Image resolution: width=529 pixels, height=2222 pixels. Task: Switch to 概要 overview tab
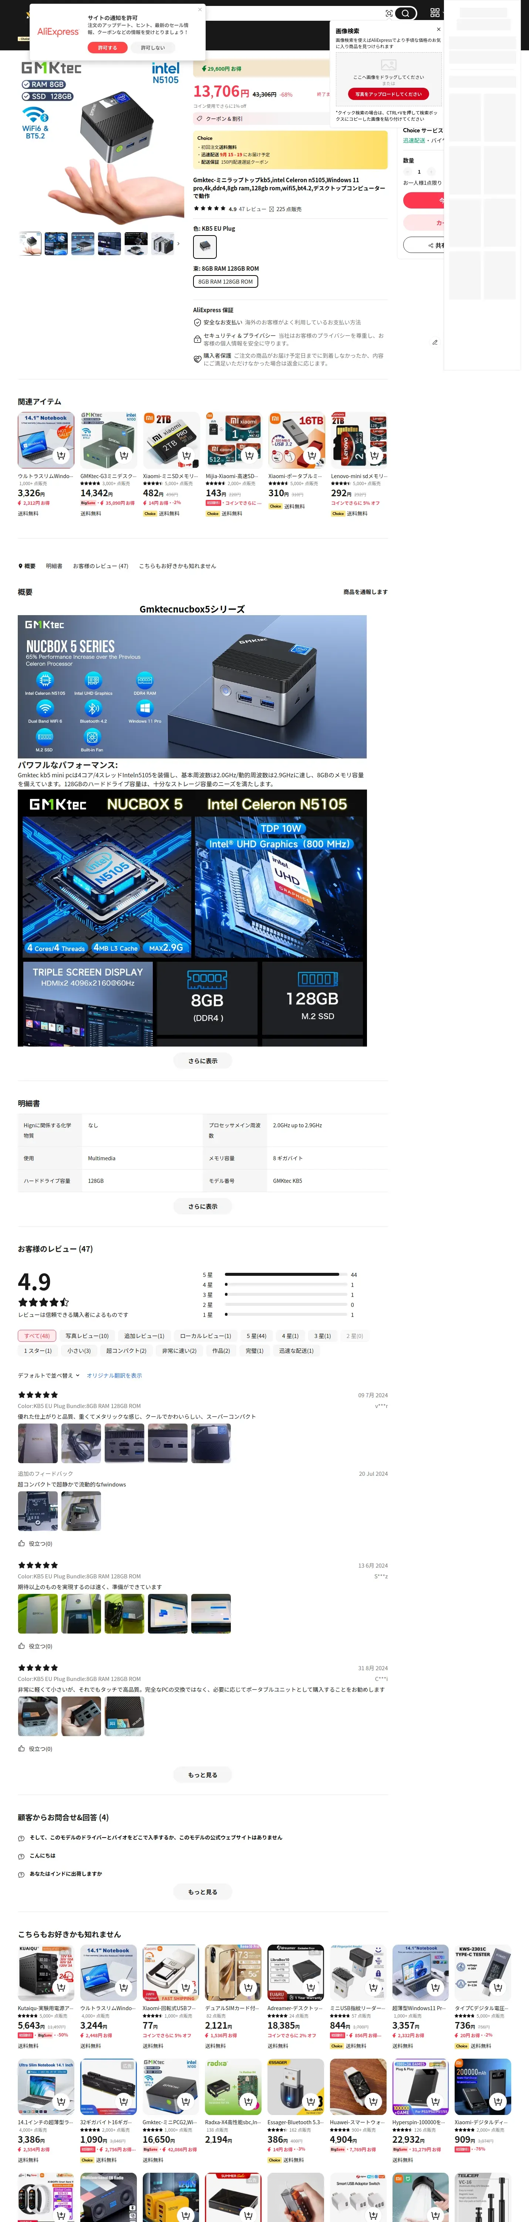click(27, 566)
